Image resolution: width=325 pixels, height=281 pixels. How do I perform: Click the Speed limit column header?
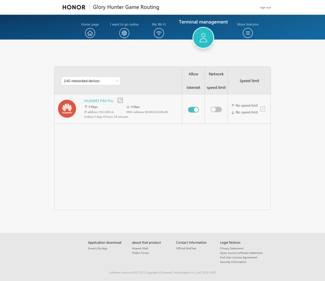(x=249, y=81)
